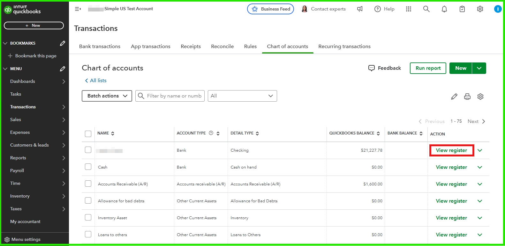Sort by the ACCOUNT TYPE column arrows

218,134
